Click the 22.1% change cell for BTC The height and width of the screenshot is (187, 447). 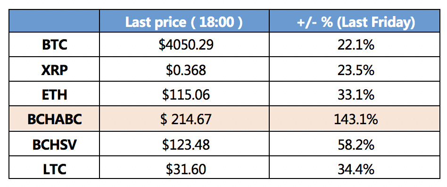coord(355,44)
